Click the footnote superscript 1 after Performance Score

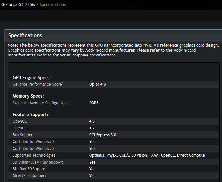tap(63, 83)
